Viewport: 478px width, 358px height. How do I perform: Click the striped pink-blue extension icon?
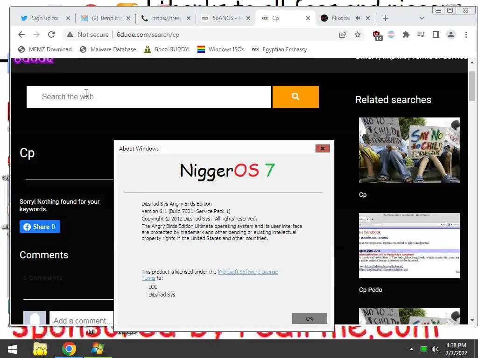391,34
